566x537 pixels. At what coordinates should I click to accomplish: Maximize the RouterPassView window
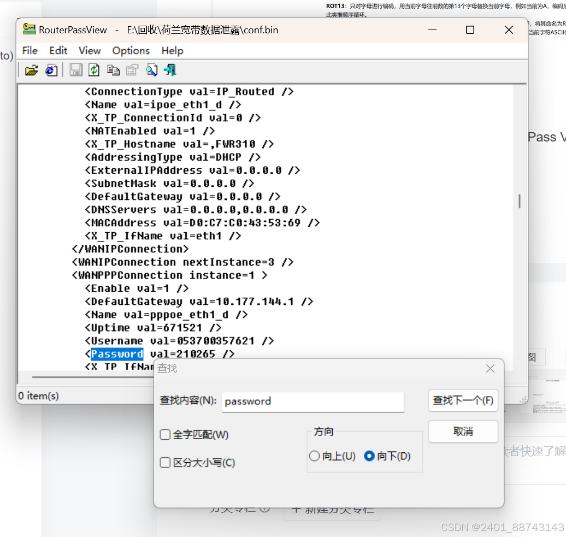pos(470,30)
